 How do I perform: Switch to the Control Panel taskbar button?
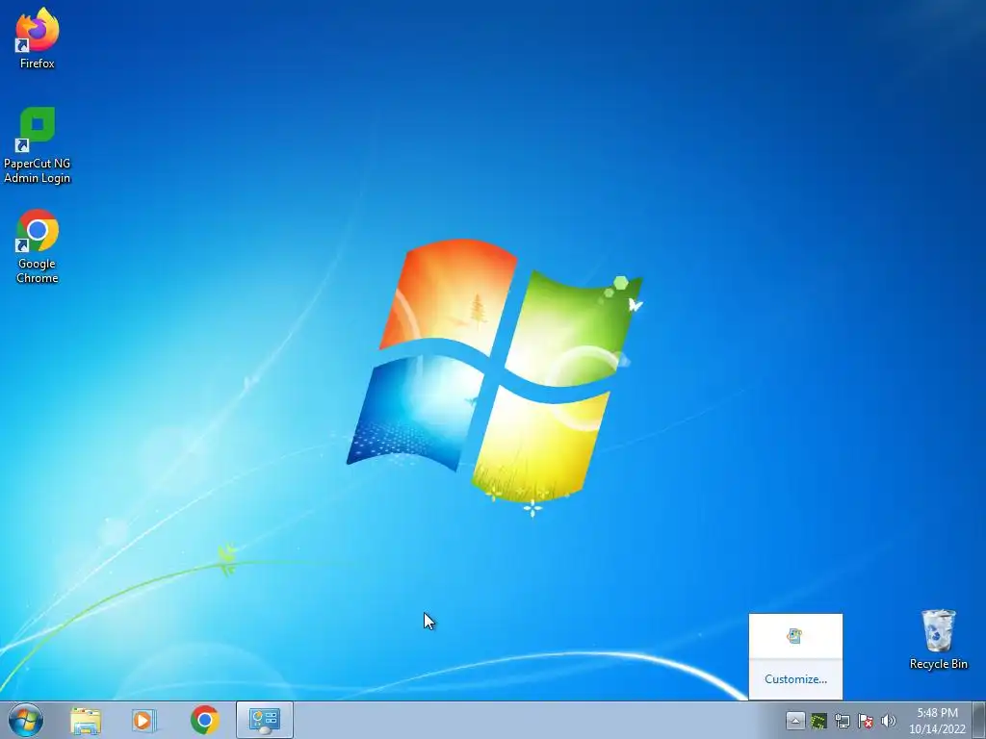click(265, 720)
